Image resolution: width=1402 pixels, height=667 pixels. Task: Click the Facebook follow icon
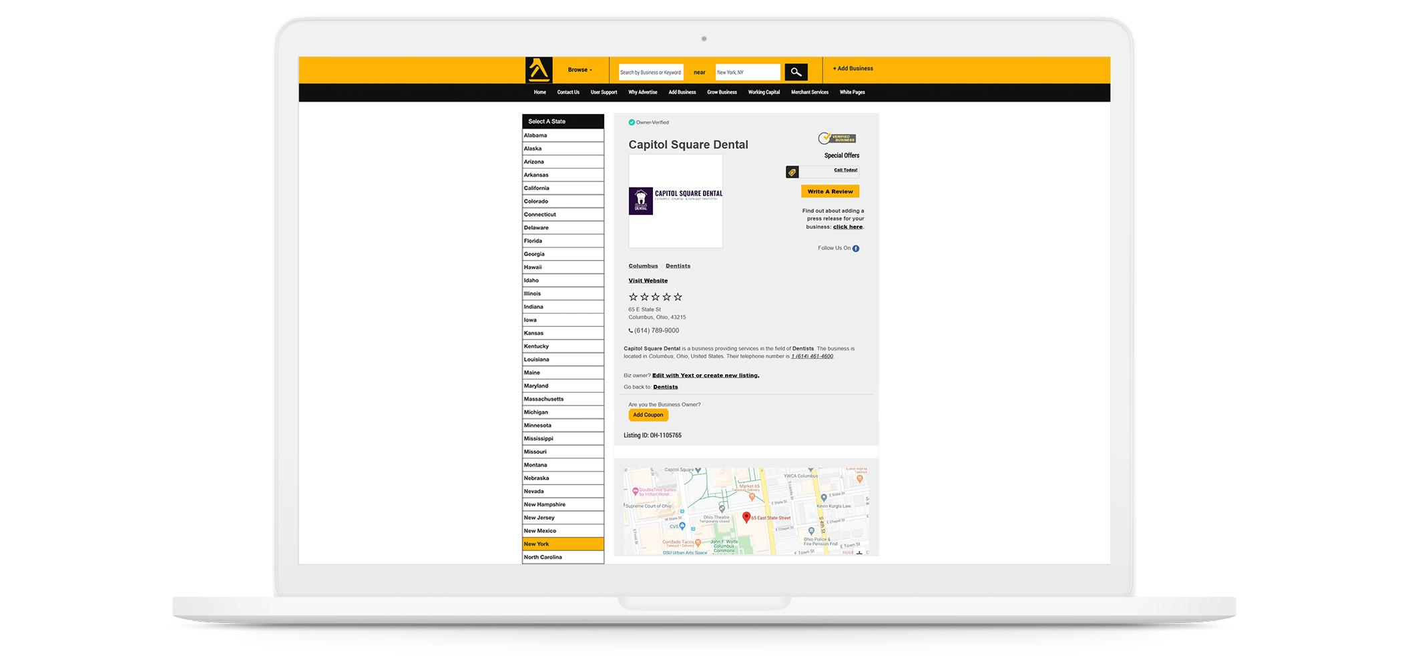tap(856, 248)
